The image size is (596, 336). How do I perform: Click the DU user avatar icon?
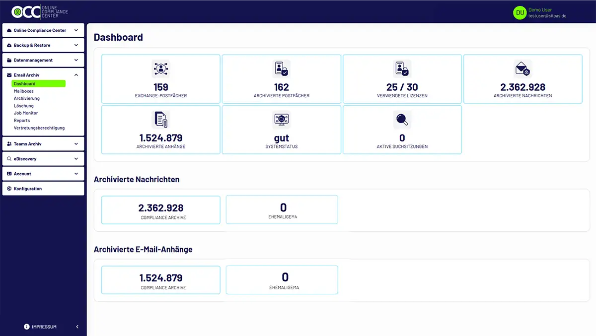click(520, 13)
